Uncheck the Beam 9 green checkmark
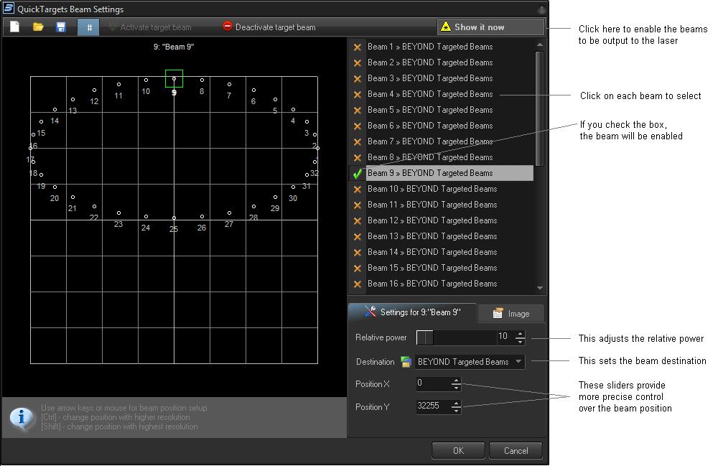718x466 pixels. [x=358, y=173]
